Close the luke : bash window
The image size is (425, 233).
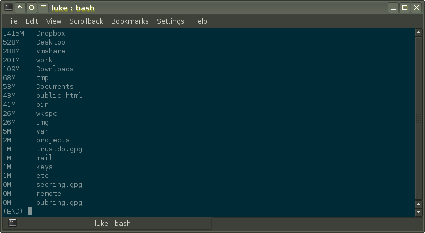tap(416, 8)
